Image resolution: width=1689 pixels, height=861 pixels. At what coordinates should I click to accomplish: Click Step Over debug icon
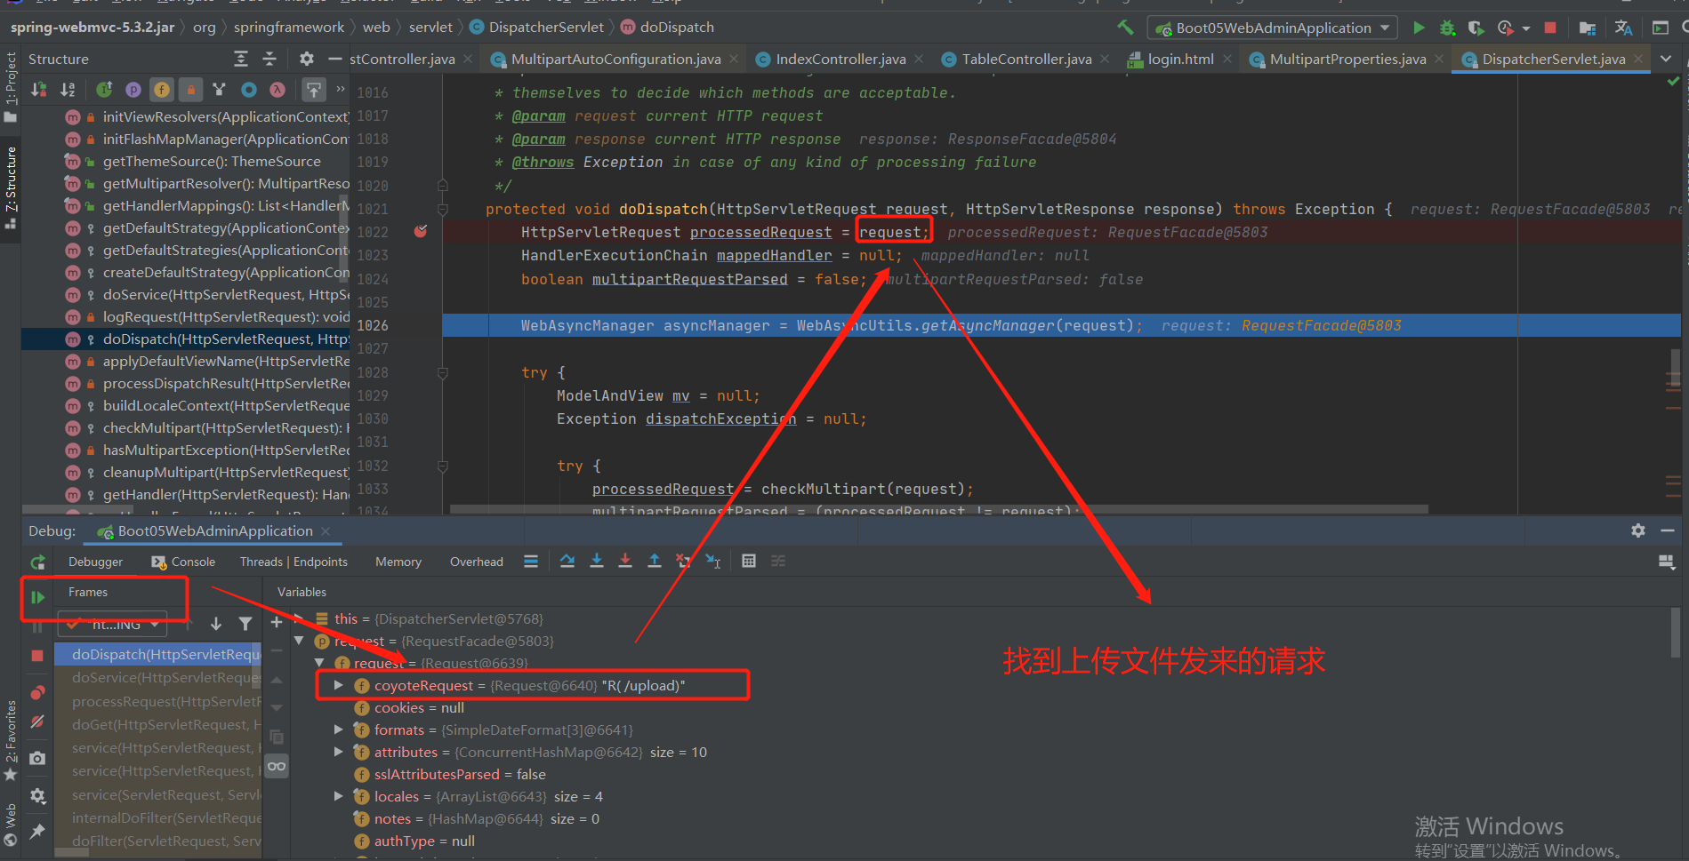coord(567,561)
